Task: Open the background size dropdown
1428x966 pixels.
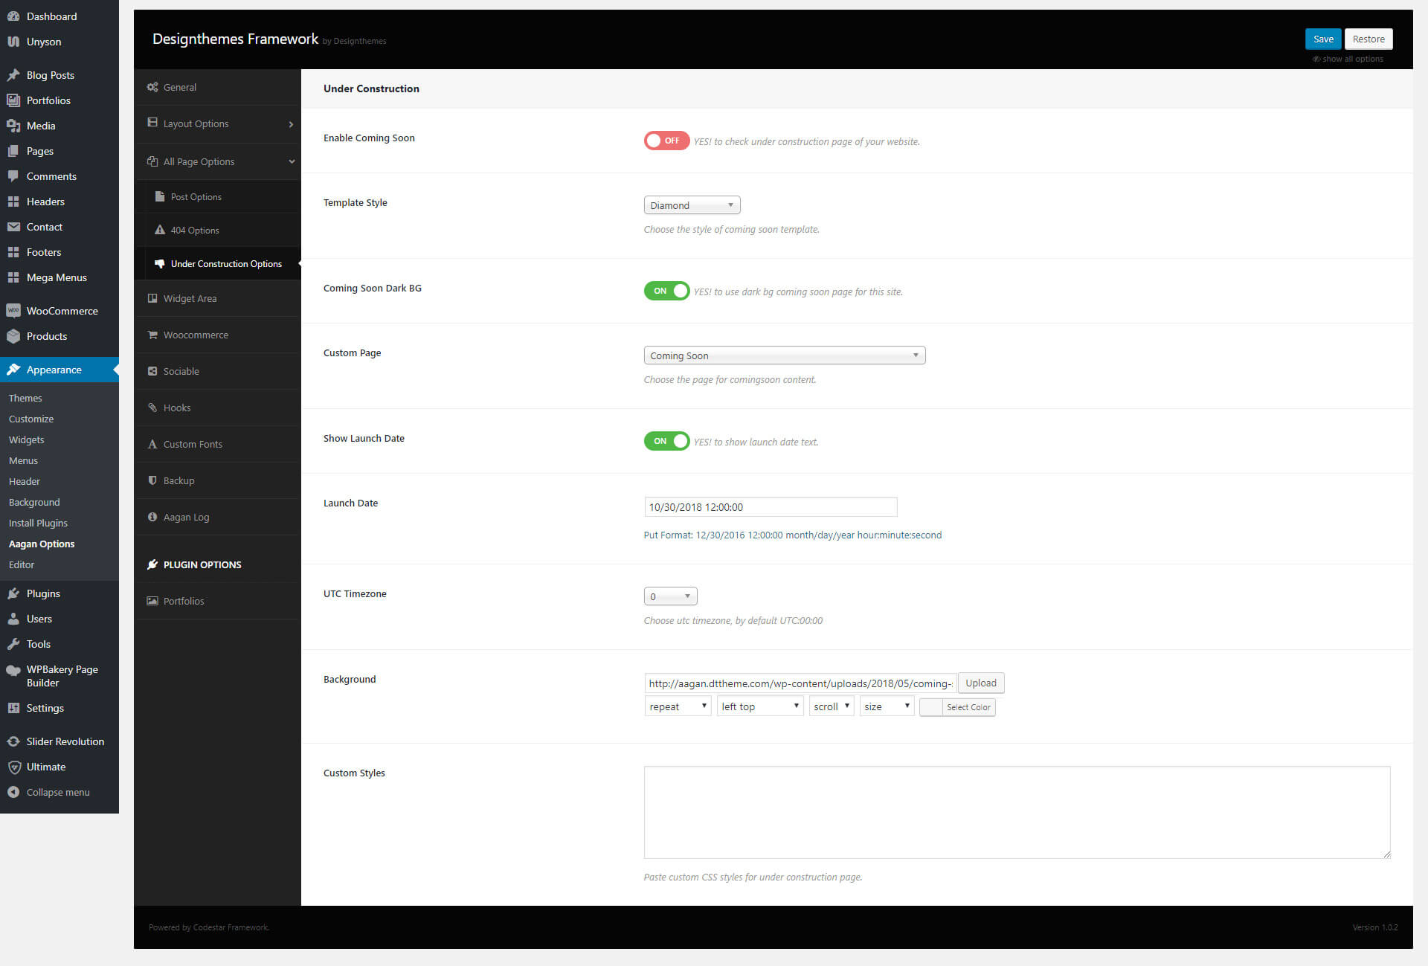Action: point(887,706)
